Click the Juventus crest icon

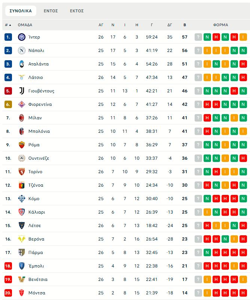point(21,91)
